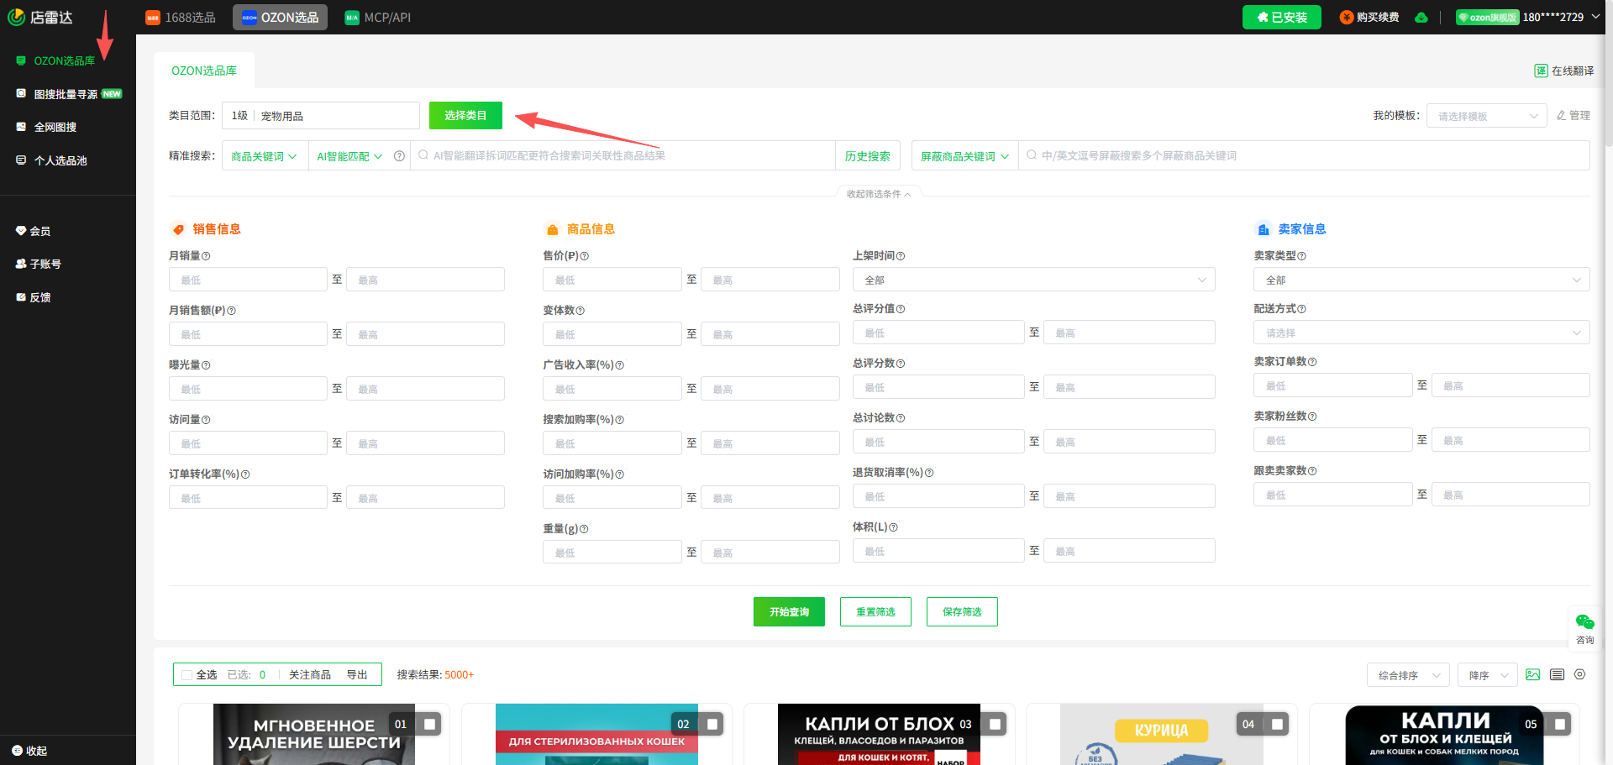
Task: Open the 请选择模板 template dropdown
Action: coord(1487,116)
